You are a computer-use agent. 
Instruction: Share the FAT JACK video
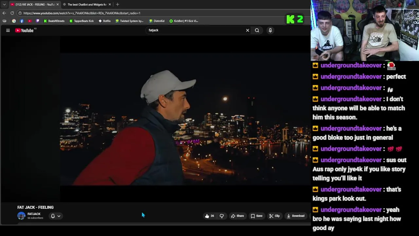[x=237, y=216]
